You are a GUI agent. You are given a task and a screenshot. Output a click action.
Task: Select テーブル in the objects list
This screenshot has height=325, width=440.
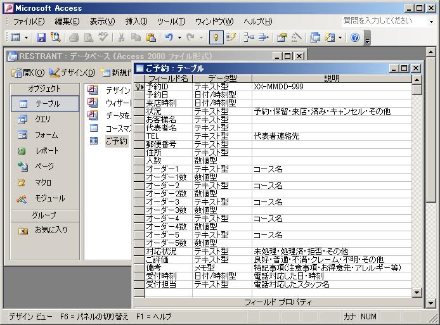coord(45,104)
